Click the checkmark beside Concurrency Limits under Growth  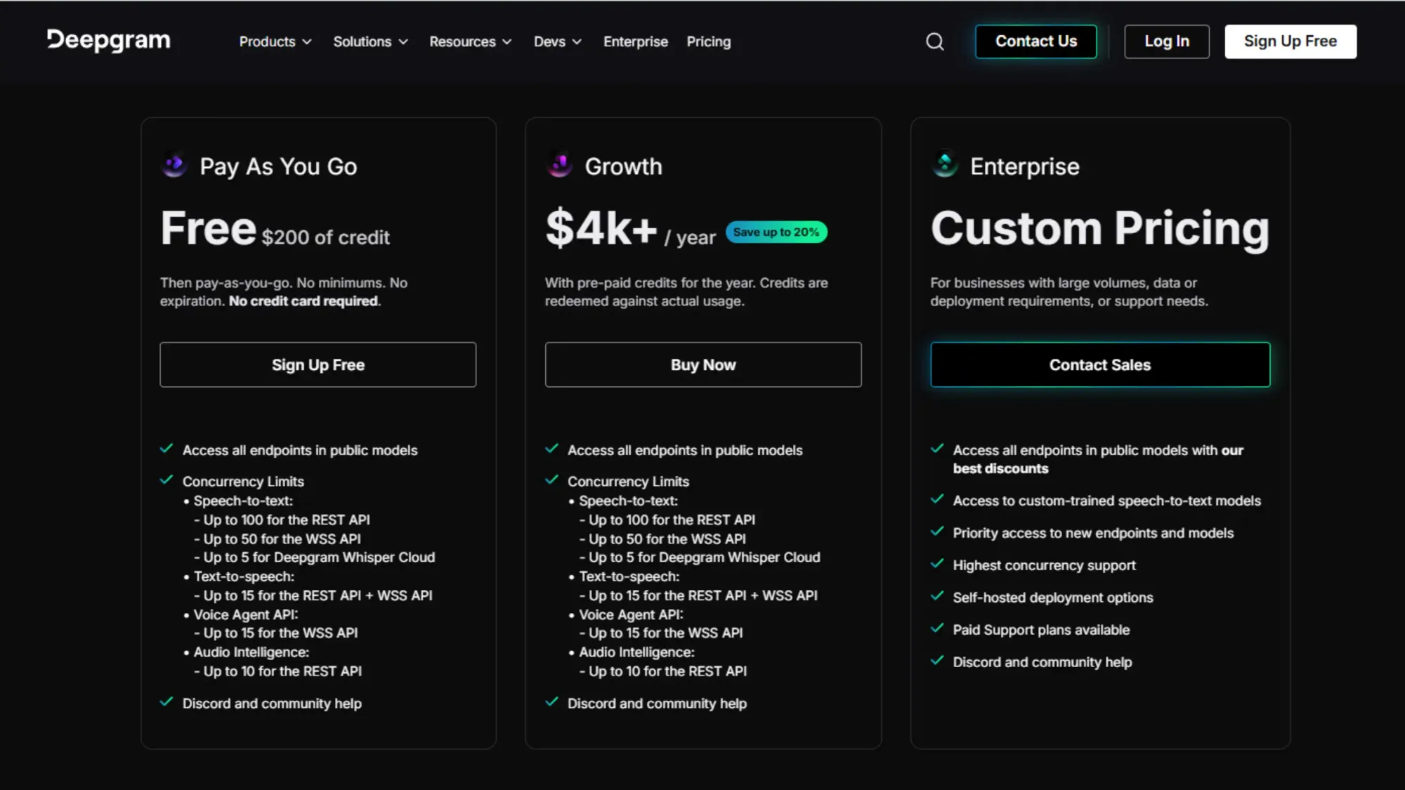pos(551,480)
